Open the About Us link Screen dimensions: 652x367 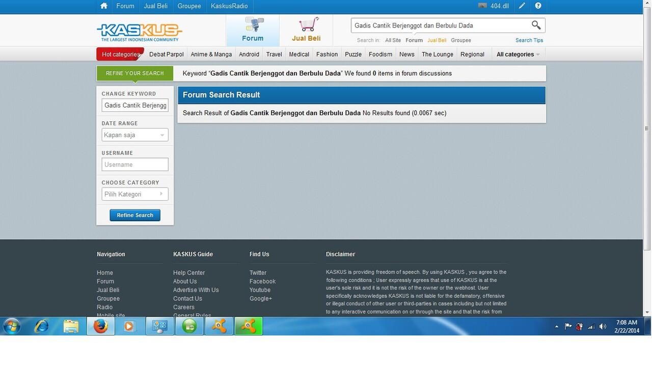tap(185, 281)
